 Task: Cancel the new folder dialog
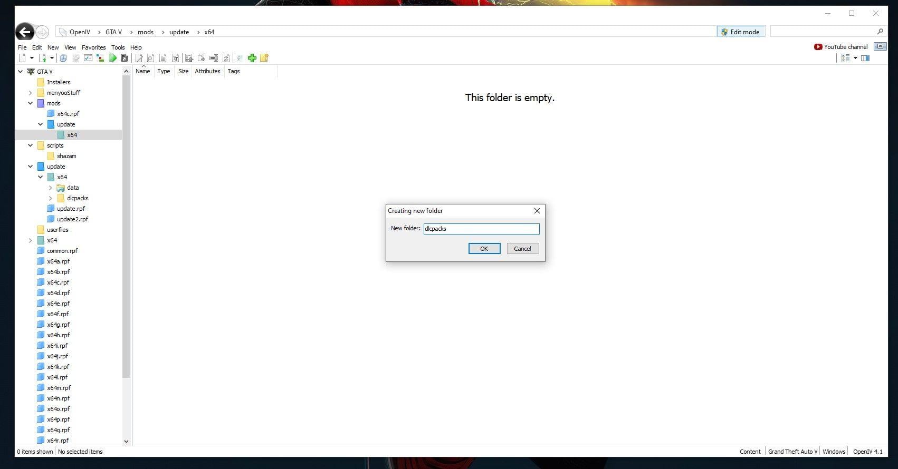click(x=522, y=249)
